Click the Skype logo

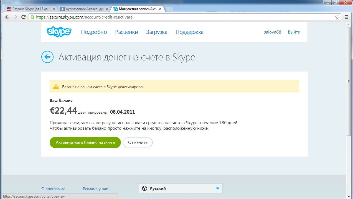pos(59,32)
